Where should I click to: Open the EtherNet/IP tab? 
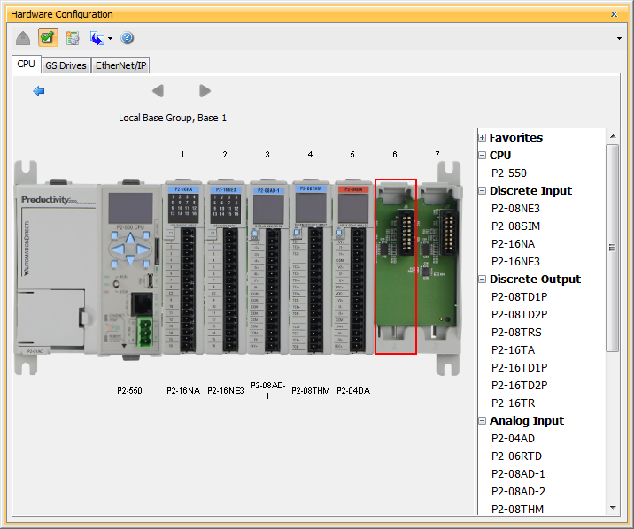point(121,65)
